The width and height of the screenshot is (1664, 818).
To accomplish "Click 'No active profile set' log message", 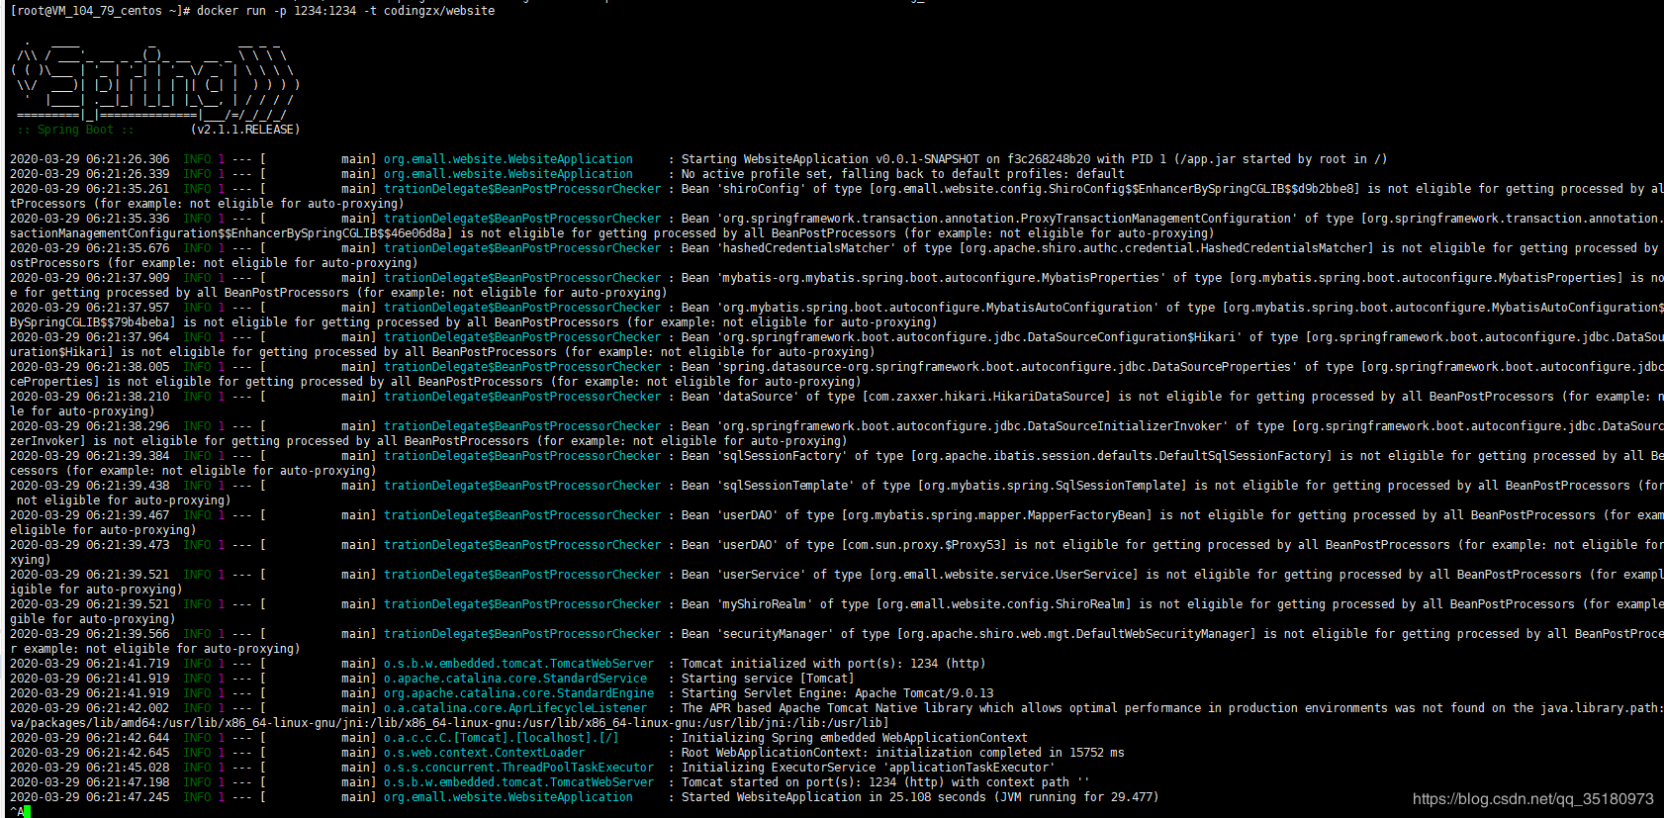I will pos(902,174).
